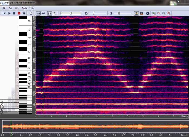Screen dimensions: 189x137
Task: Stop audio playback
Action: (x=14, y=13)
